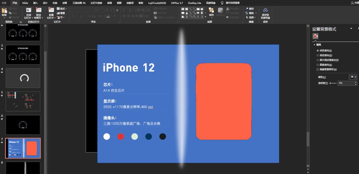
Task: Select the curve shape in shapes gallery
Action: tap(194, 17)
